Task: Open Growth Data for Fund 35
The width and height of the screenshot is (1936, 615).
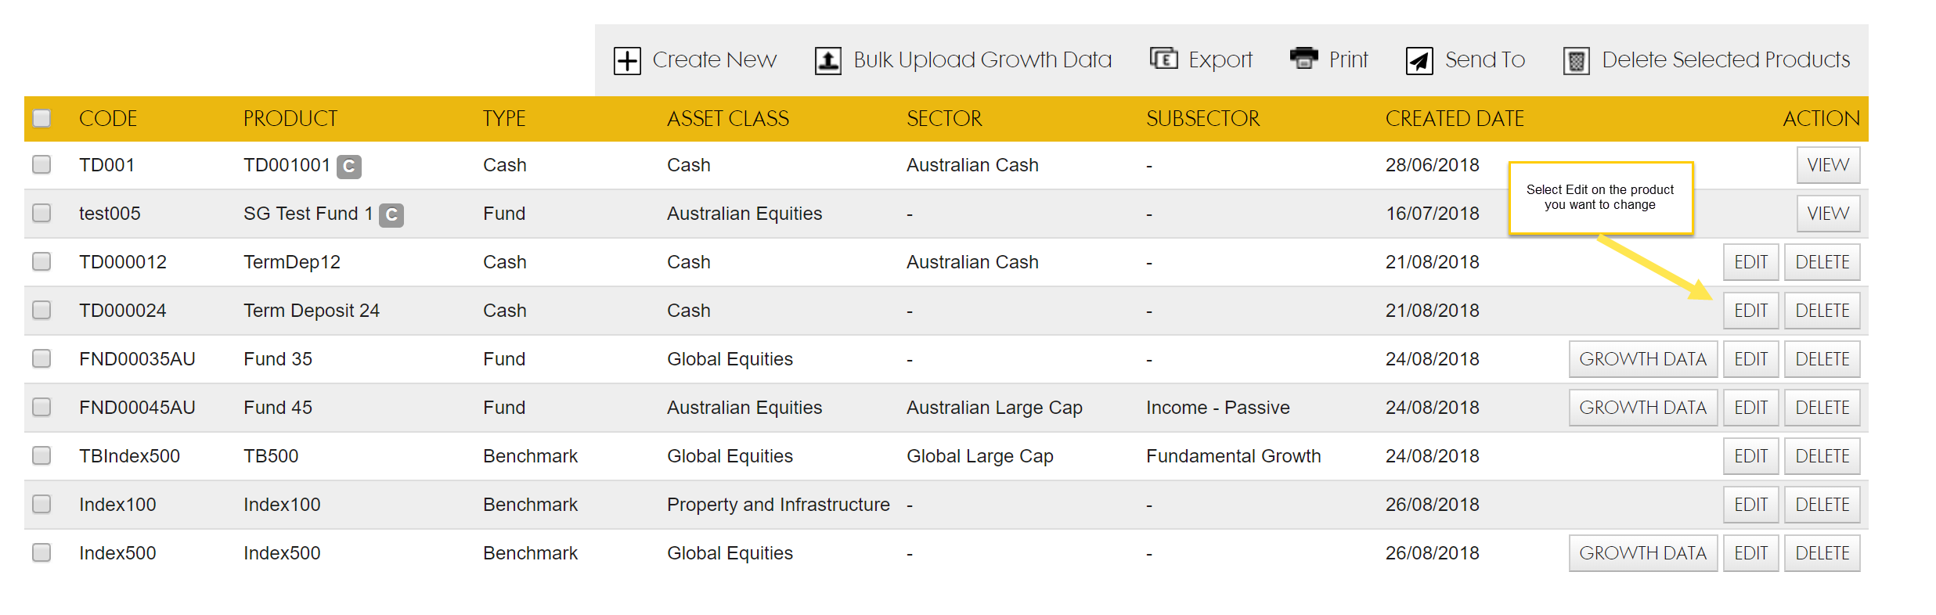Action: [1643, 359]
